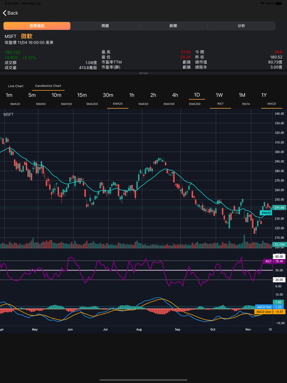
Task: Select Candlestick Chart view
Action: 48,86
